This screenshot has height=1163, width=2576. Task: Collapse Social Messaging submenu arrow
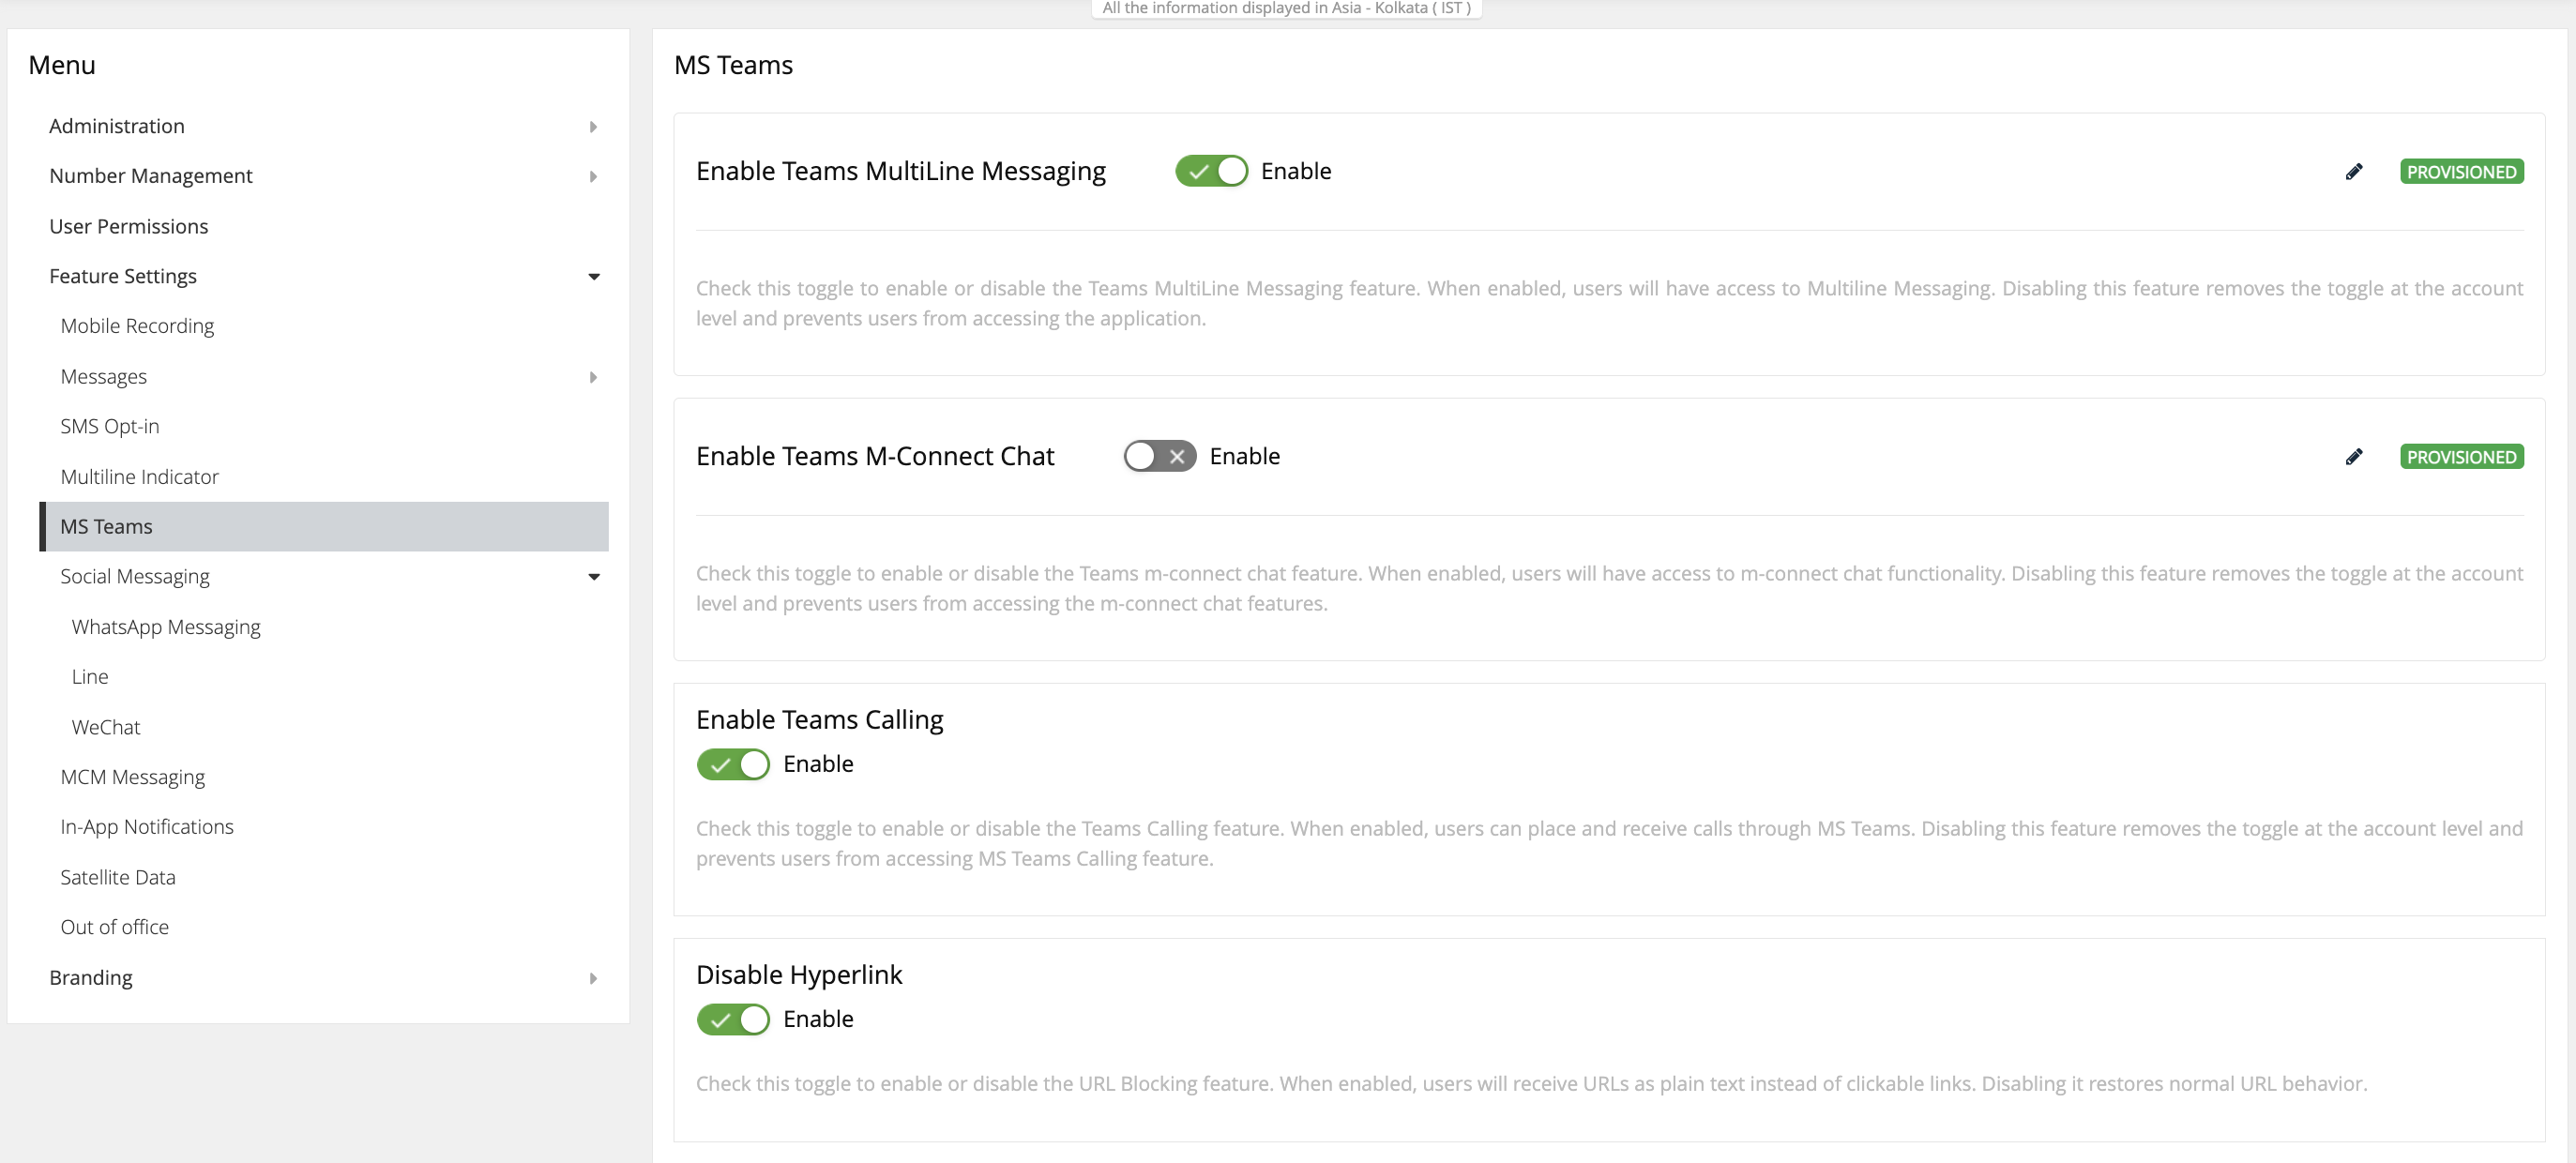click(x=593, y=577)
